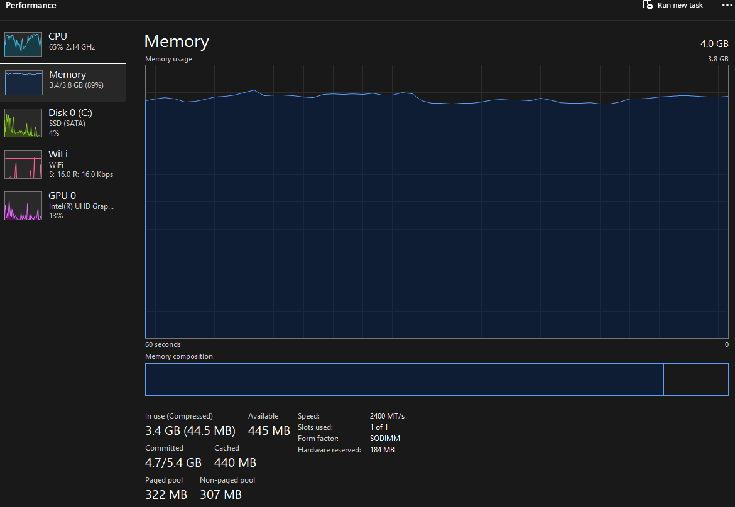Image resolution: width=735 pixels, height=507 pixels.
Task: Click the 3.8 GB graph maximum label
Action: tap(718, 59)
